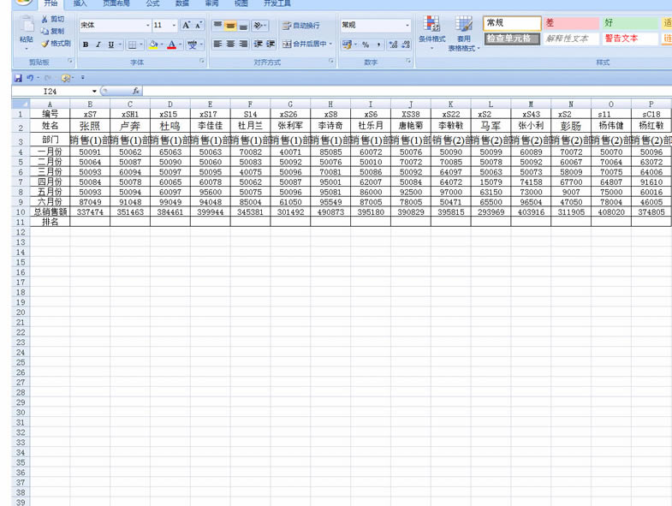This screenshot has width=672, height=506.
Task: Click the cell borders icon
Action: pos(133,45)
